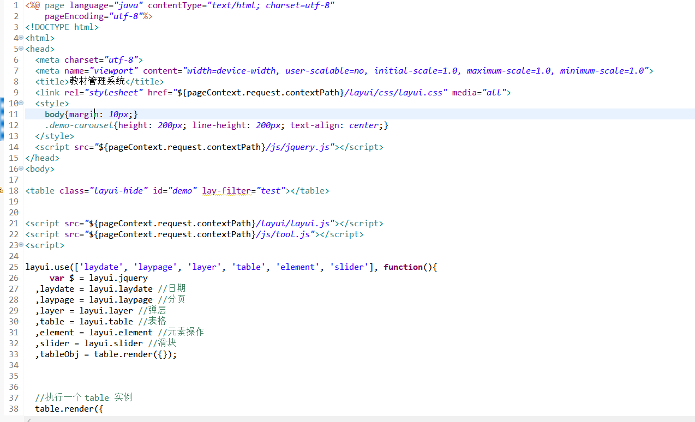Click the //分页 comment
Viewport: 695px width, 422px height.
click(172, 299)
